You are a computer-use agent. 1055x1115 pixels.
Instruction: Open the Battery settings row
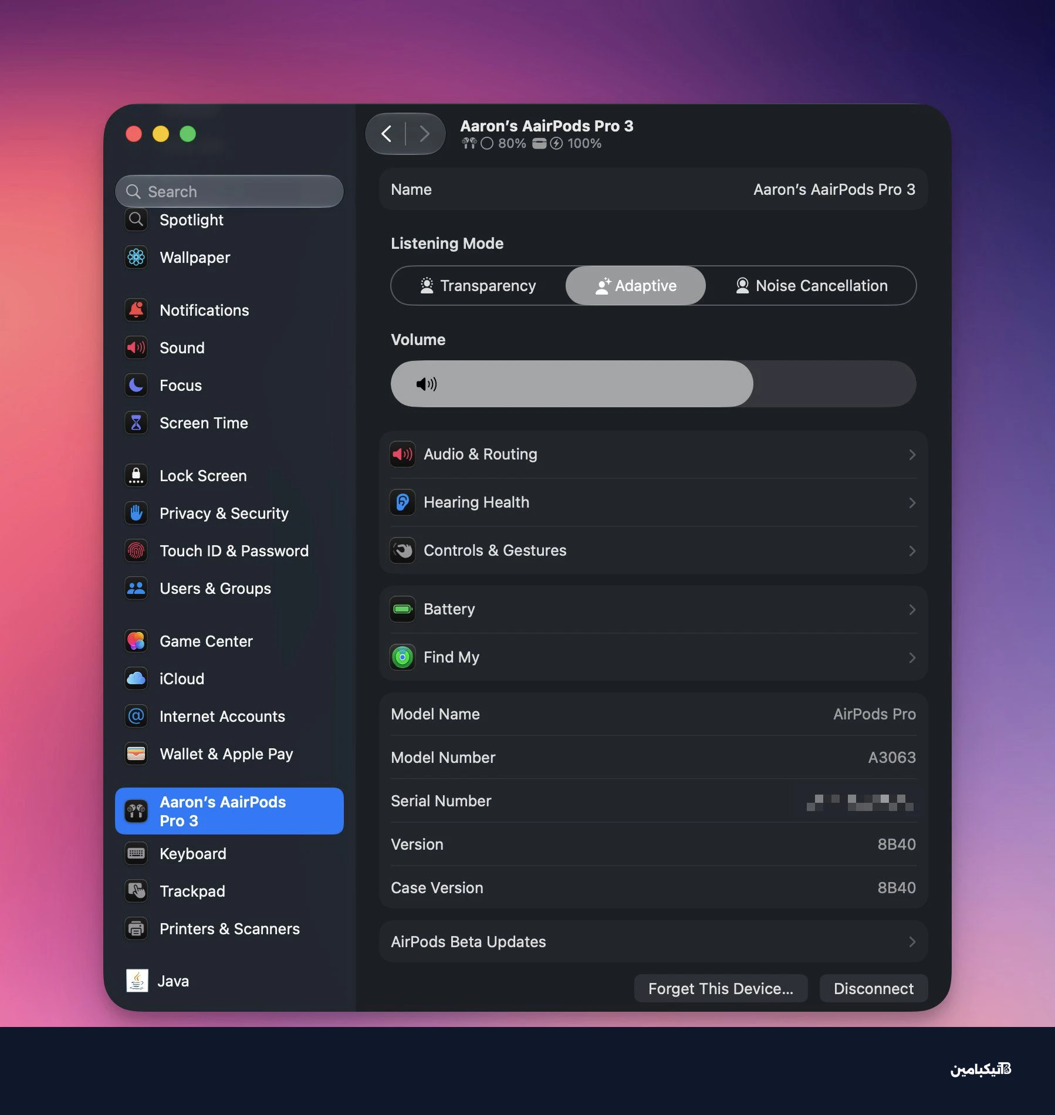coord(653,609)
